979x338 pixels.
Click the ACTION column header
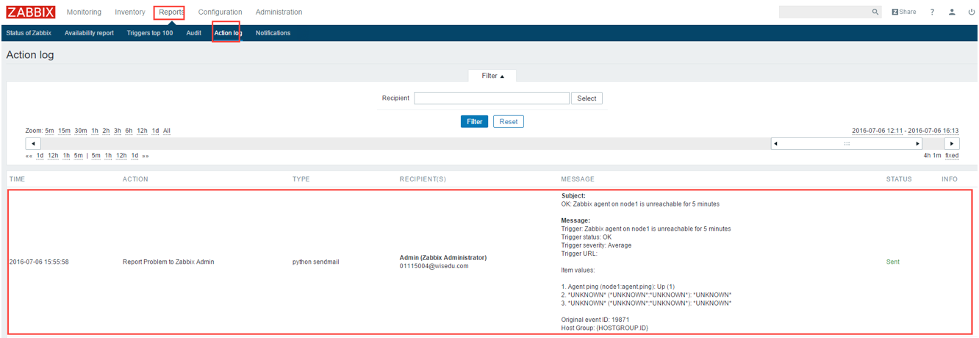point(135,179)
